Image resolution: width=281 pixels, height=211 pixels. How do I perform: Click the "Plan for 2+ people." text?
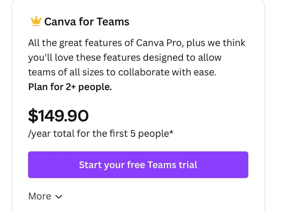pos(70,87)
